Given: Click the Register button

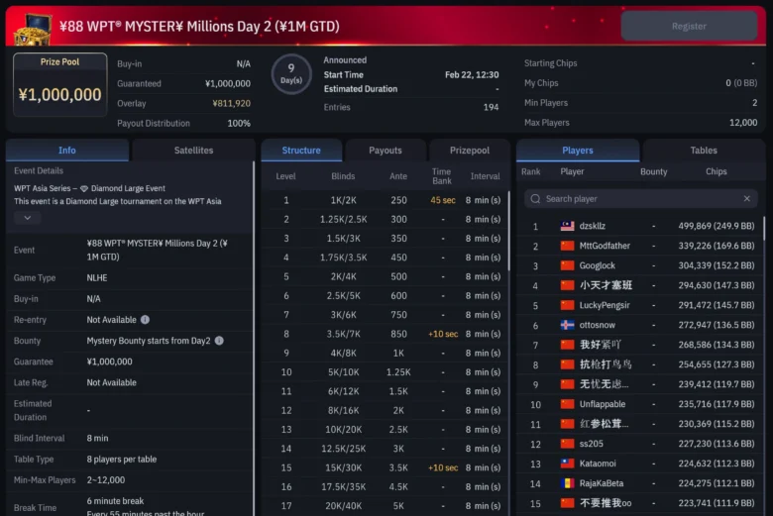Looking at the screenshot, I should coord(689,26).
